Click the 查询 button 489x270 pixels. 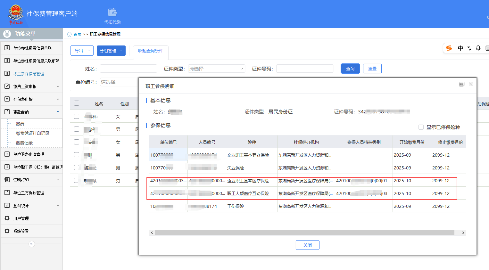350,69
